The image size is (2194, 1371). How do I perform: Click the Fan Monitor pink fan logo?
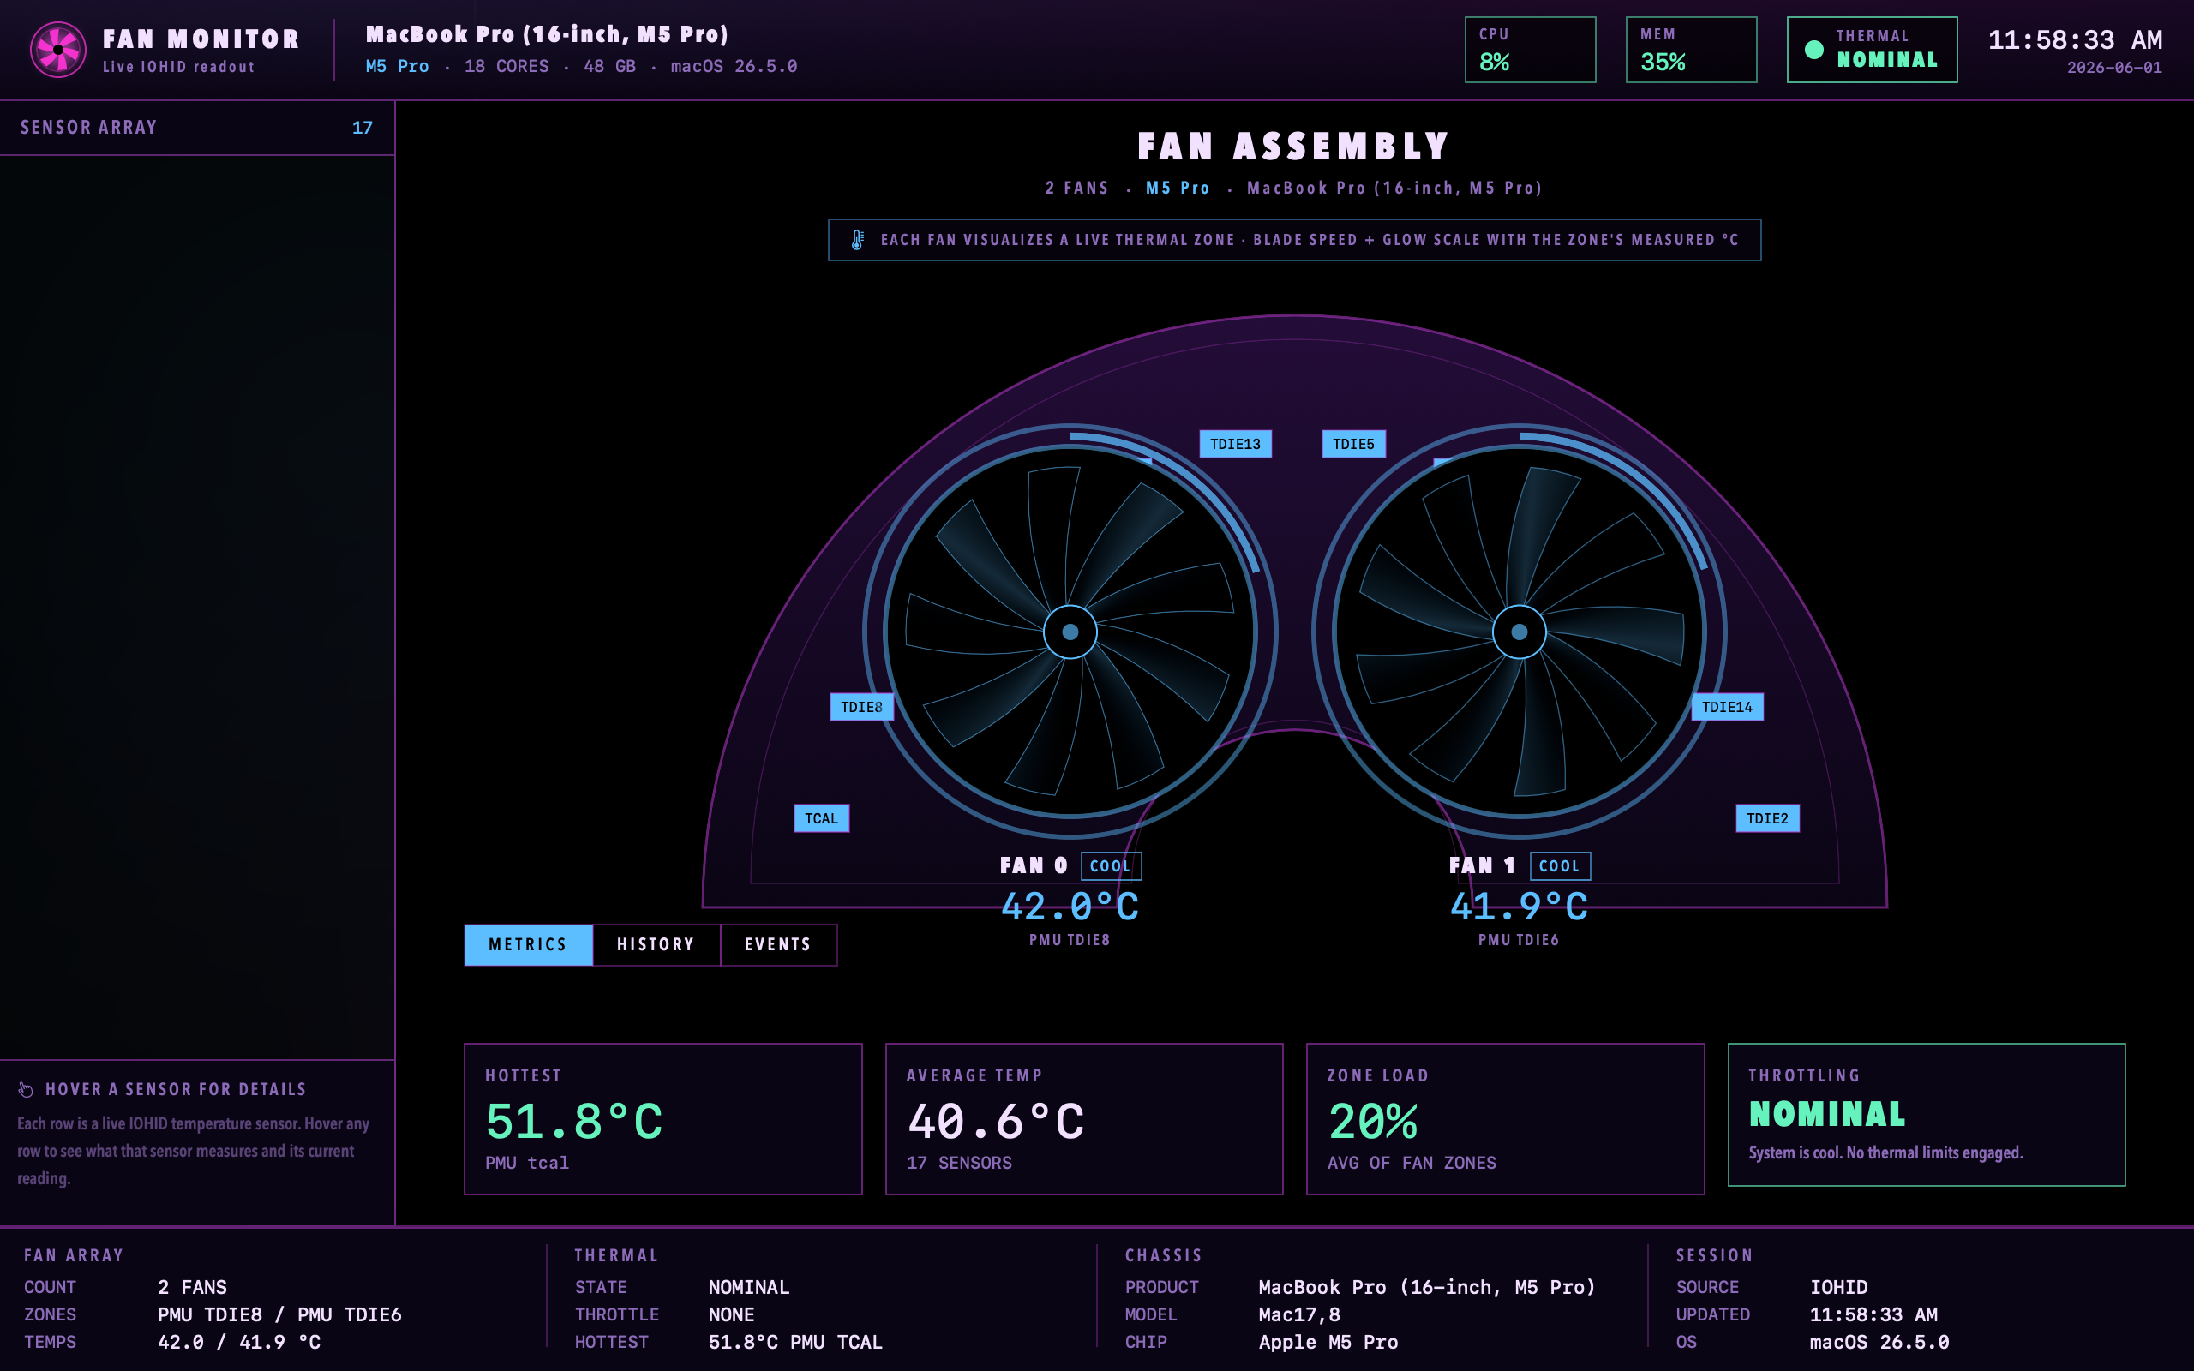58,50
